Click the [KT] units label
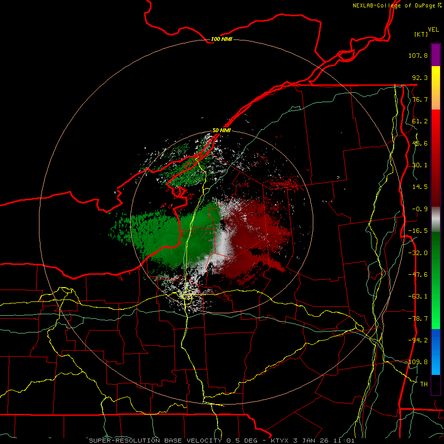444x444 pixels. click(x=421, y=34)
